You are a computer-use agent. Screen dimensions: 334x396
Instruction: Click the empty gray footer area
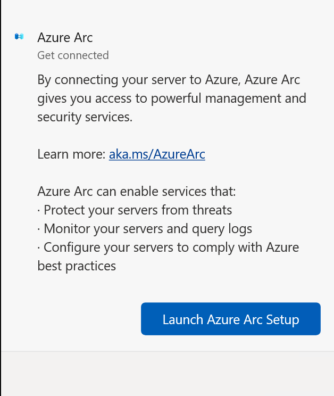[x=168, y=374]
